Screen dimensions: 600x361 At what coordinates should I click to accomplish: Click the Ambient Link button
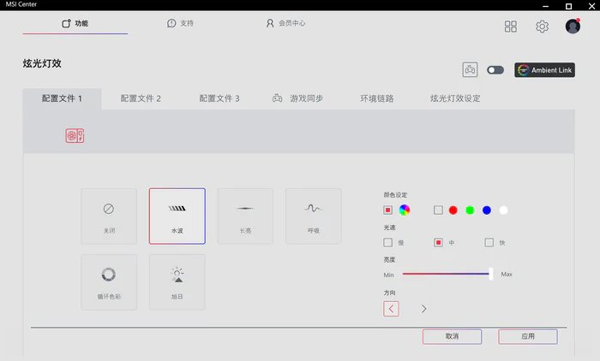pyautogui.click(x=544, y=70)
